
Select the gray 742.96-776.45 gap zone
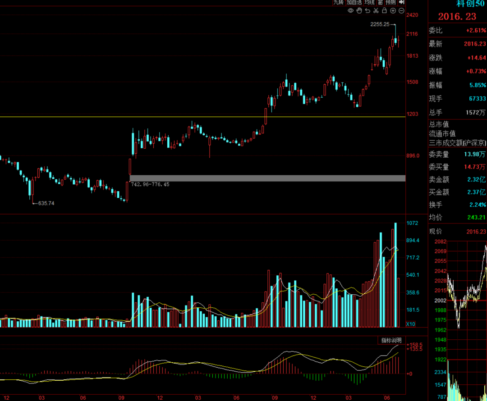click(267, 178)
